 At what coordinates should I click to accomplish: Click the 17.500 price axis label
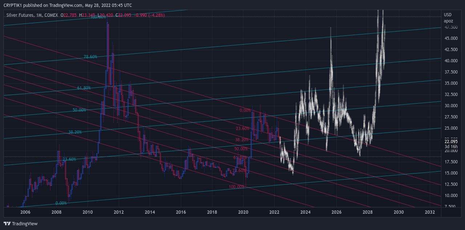coord(450,162)
